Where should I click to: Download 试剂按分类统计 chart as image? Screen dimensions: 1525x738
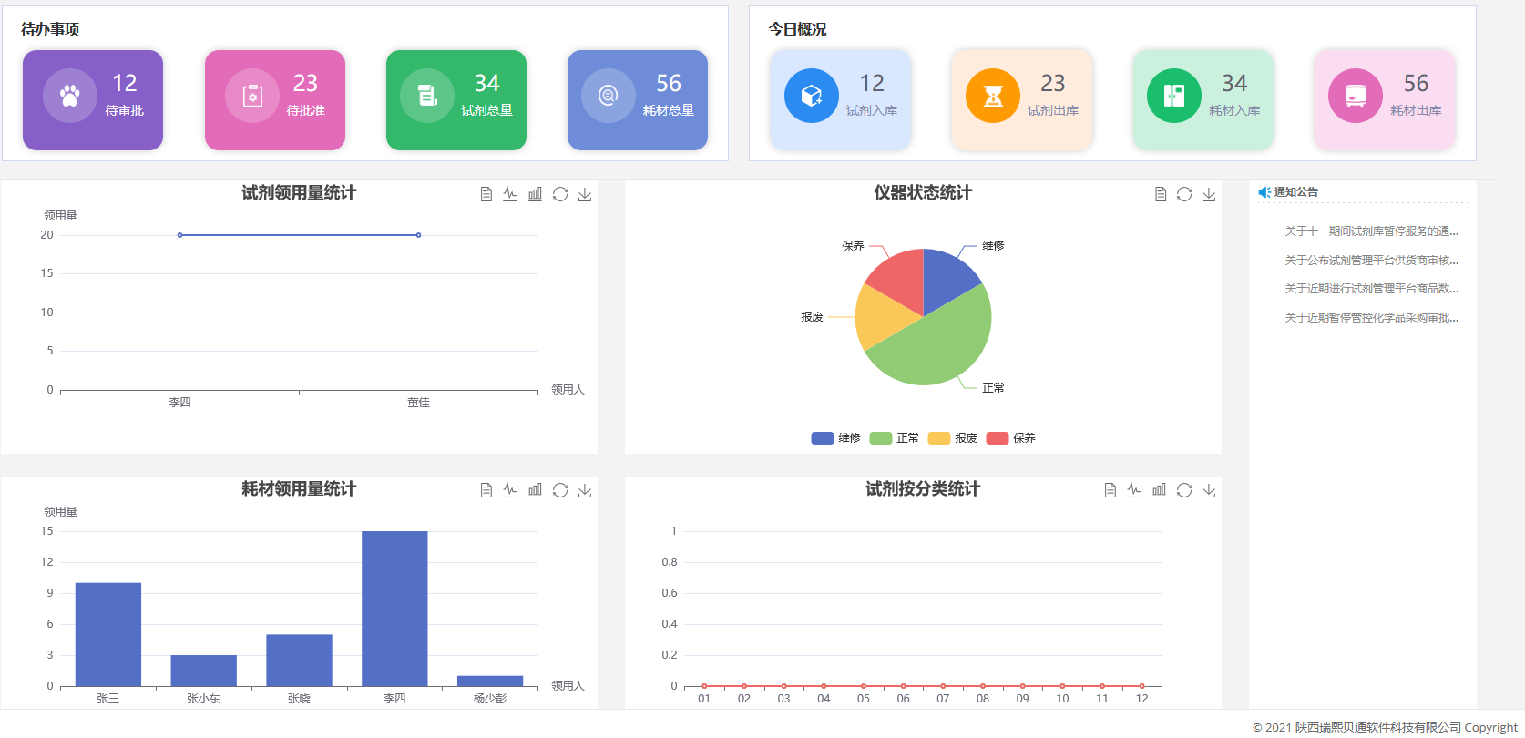pos(1209,490)
